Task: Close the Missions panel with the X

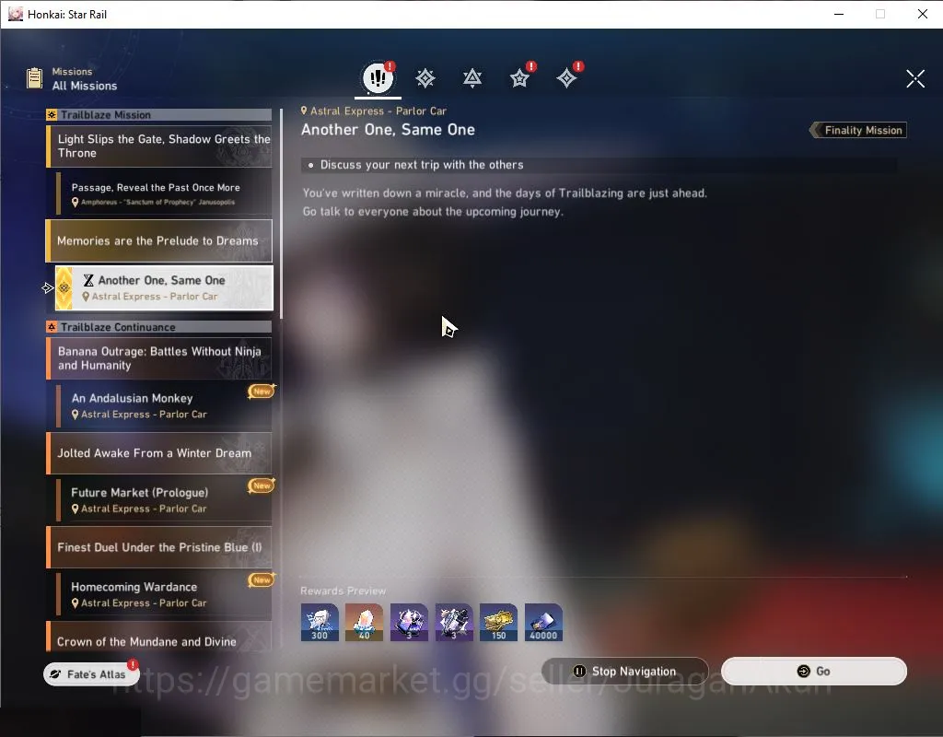Action: [915, 78]
